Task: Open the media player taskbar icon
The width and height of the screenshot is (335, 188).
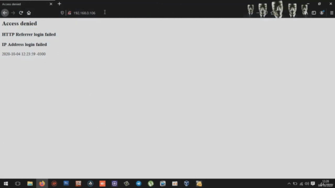Action: 163,183
